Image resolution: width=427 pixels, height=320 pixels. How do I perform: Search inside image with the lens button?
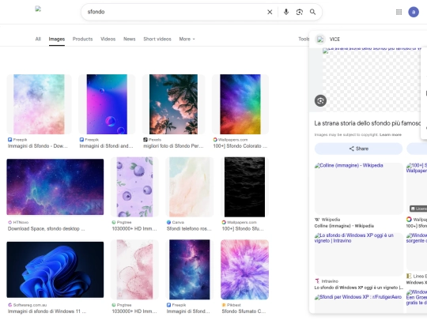(320, 100)
